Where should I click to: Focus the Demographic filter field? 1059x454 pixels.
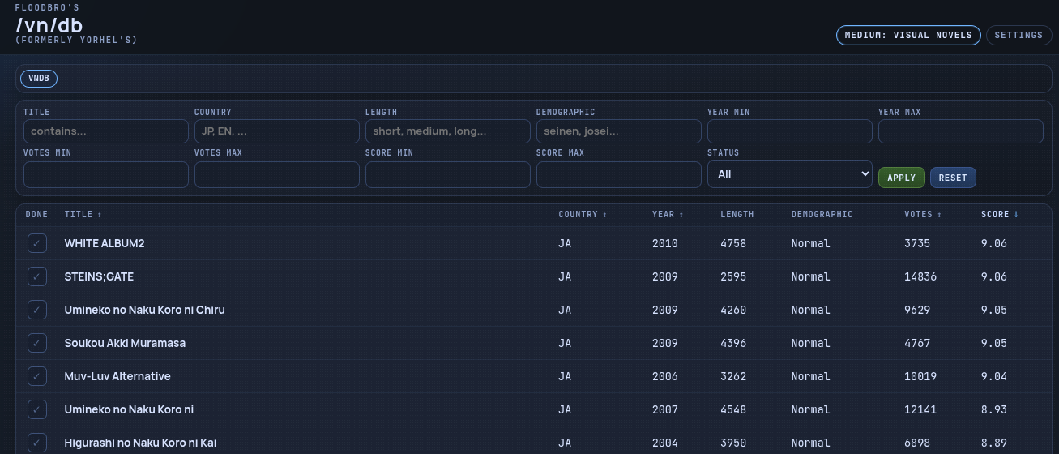point(619,131)
